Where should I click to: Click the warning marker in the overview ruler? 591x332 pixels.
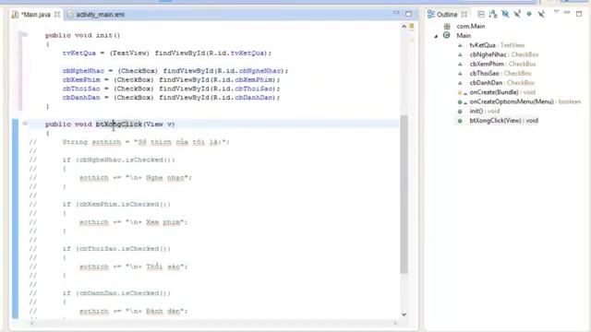click(412, 26)
